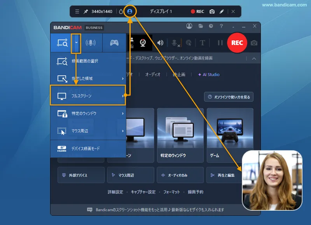Switch to the microphone audio recording mode
This screenshot has width=311, height=225.
pos(91,43)
